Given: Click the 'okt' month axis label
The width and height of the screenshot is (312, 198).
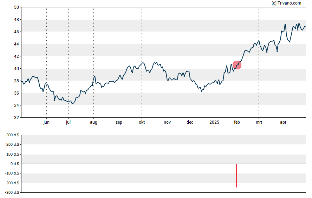Looking at the screenshot, I should click(142, 122).
